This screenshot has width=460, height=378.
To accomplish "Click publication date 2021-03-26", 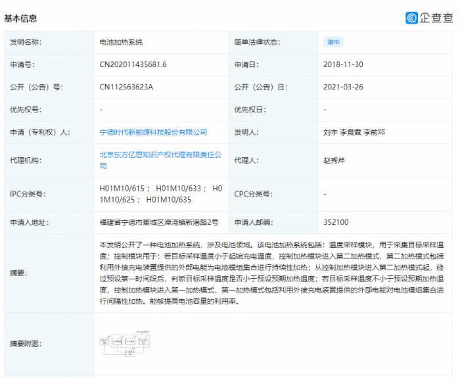I will click(343, 87).
